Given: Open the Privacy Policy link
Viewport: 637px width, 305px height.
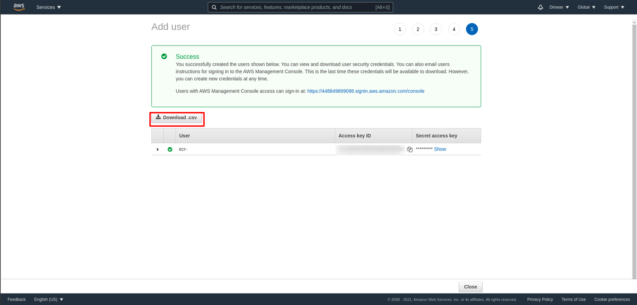Looking at the screenshot, I should (540, 300).
